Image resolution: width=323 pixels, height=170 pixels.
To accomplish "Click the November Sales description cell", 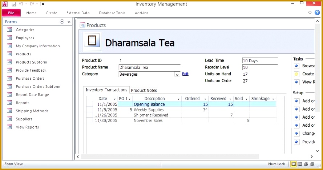I will pos(157,120).
